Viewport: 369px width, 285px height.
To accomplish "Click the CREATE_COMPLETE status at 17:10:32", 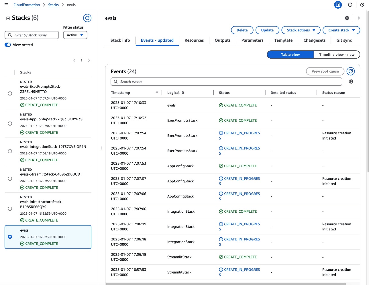I will pos(238,120).
